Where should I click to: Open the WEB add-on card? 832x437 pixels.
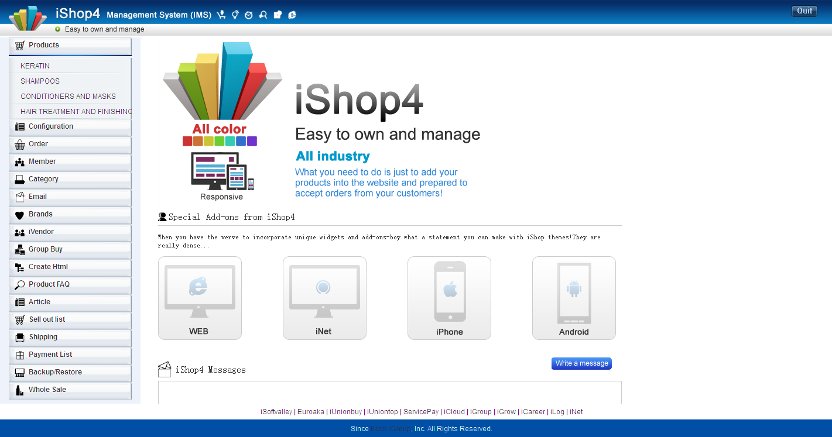[200, 298]
